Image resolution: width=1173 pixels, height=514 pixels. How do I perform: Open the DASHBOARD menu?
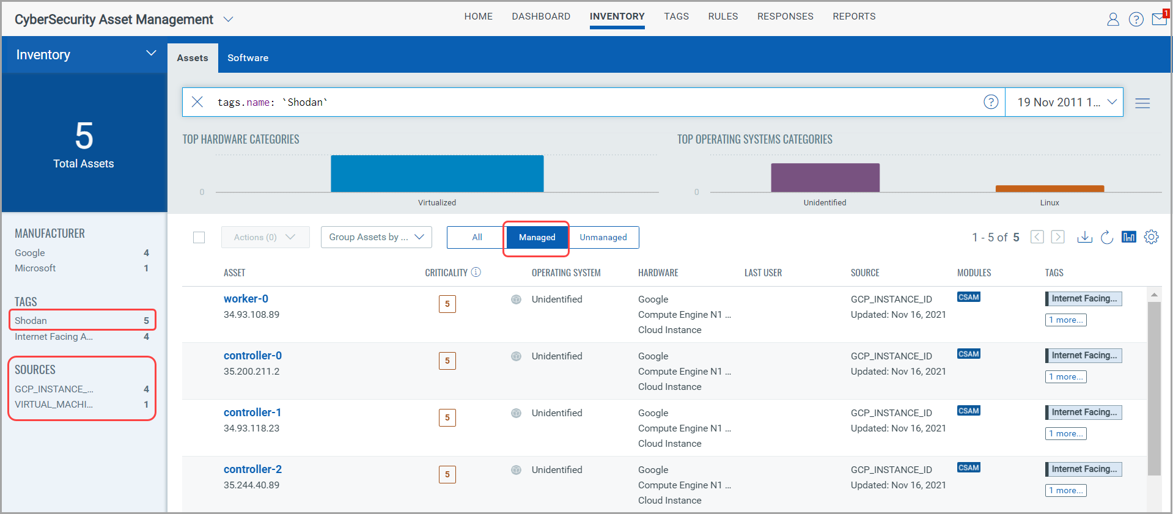point(541,17)
